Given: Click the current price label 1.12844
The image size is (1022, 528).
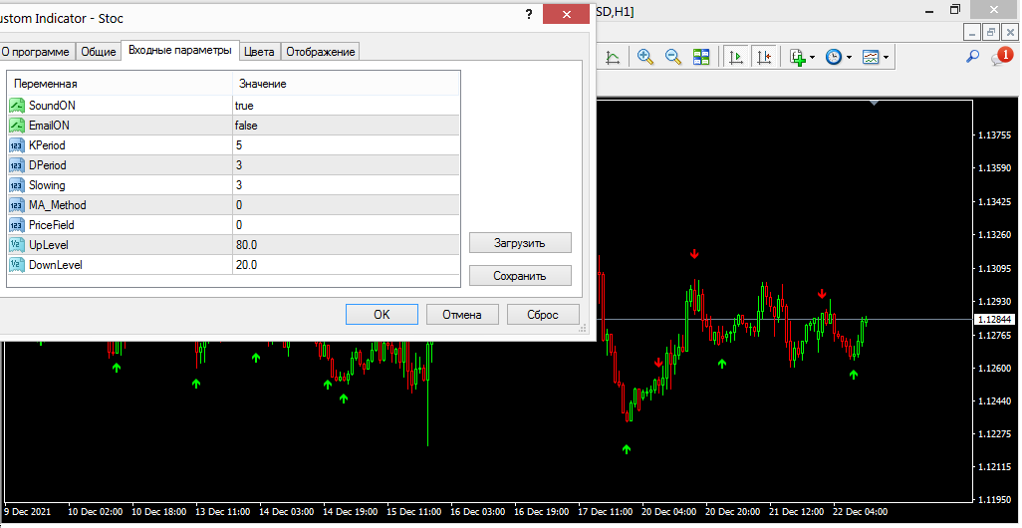Looking at the screenshot, I should (x=995, y=320).
